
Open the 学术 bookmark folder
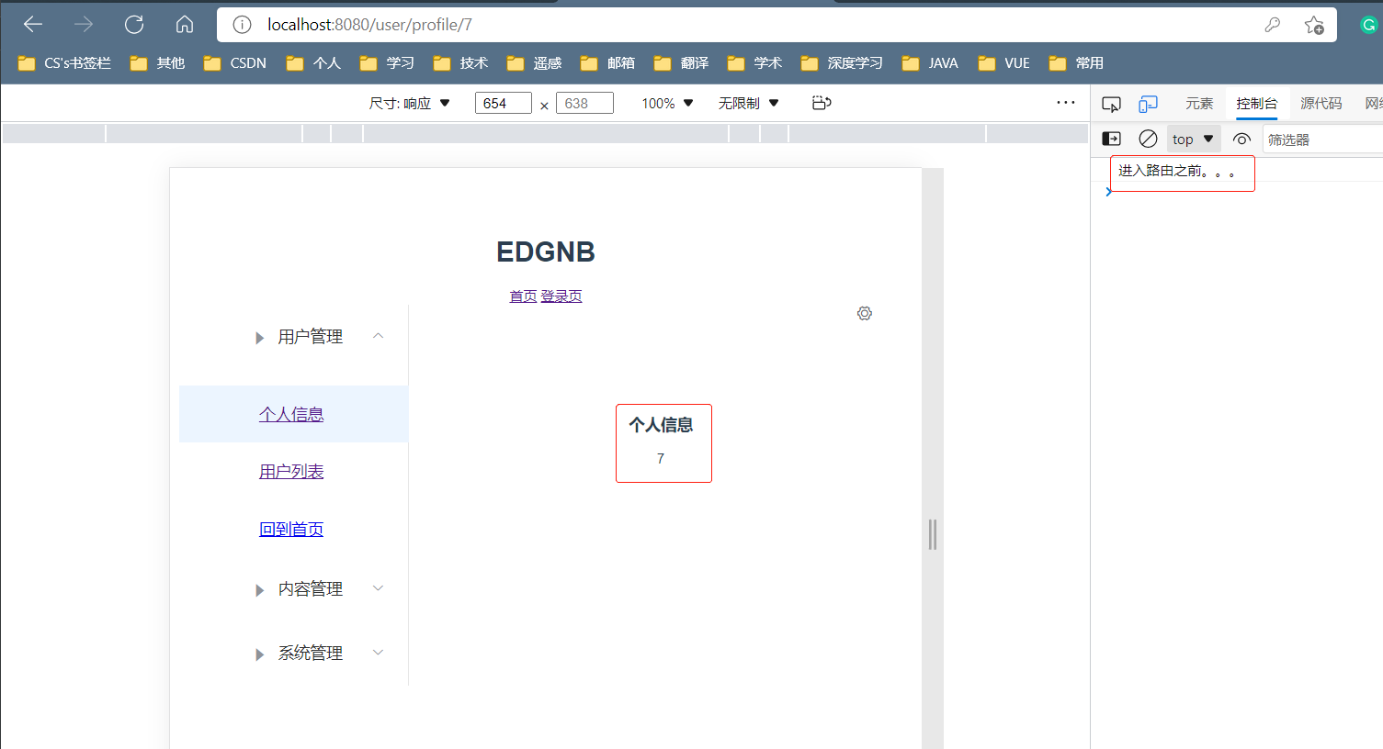(754, 63)
